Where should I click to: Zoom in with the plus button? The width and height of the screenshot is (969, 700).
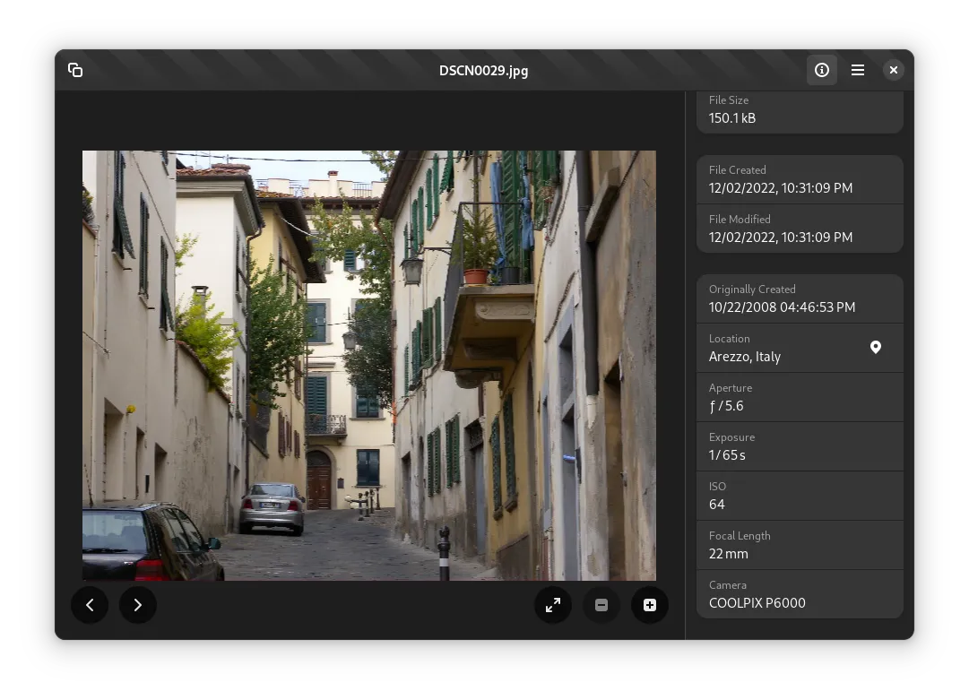point(650,605)
